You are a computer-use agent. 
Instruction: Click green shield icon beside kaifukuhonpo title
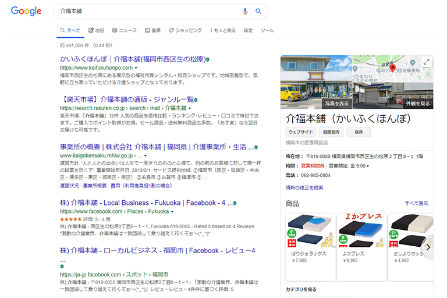[x=208, y=59]
